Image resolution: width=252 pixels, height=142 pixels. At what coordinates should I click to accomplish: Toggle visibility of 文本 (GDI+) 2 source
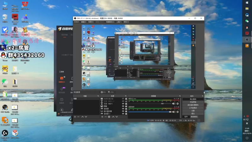point(123,101)
